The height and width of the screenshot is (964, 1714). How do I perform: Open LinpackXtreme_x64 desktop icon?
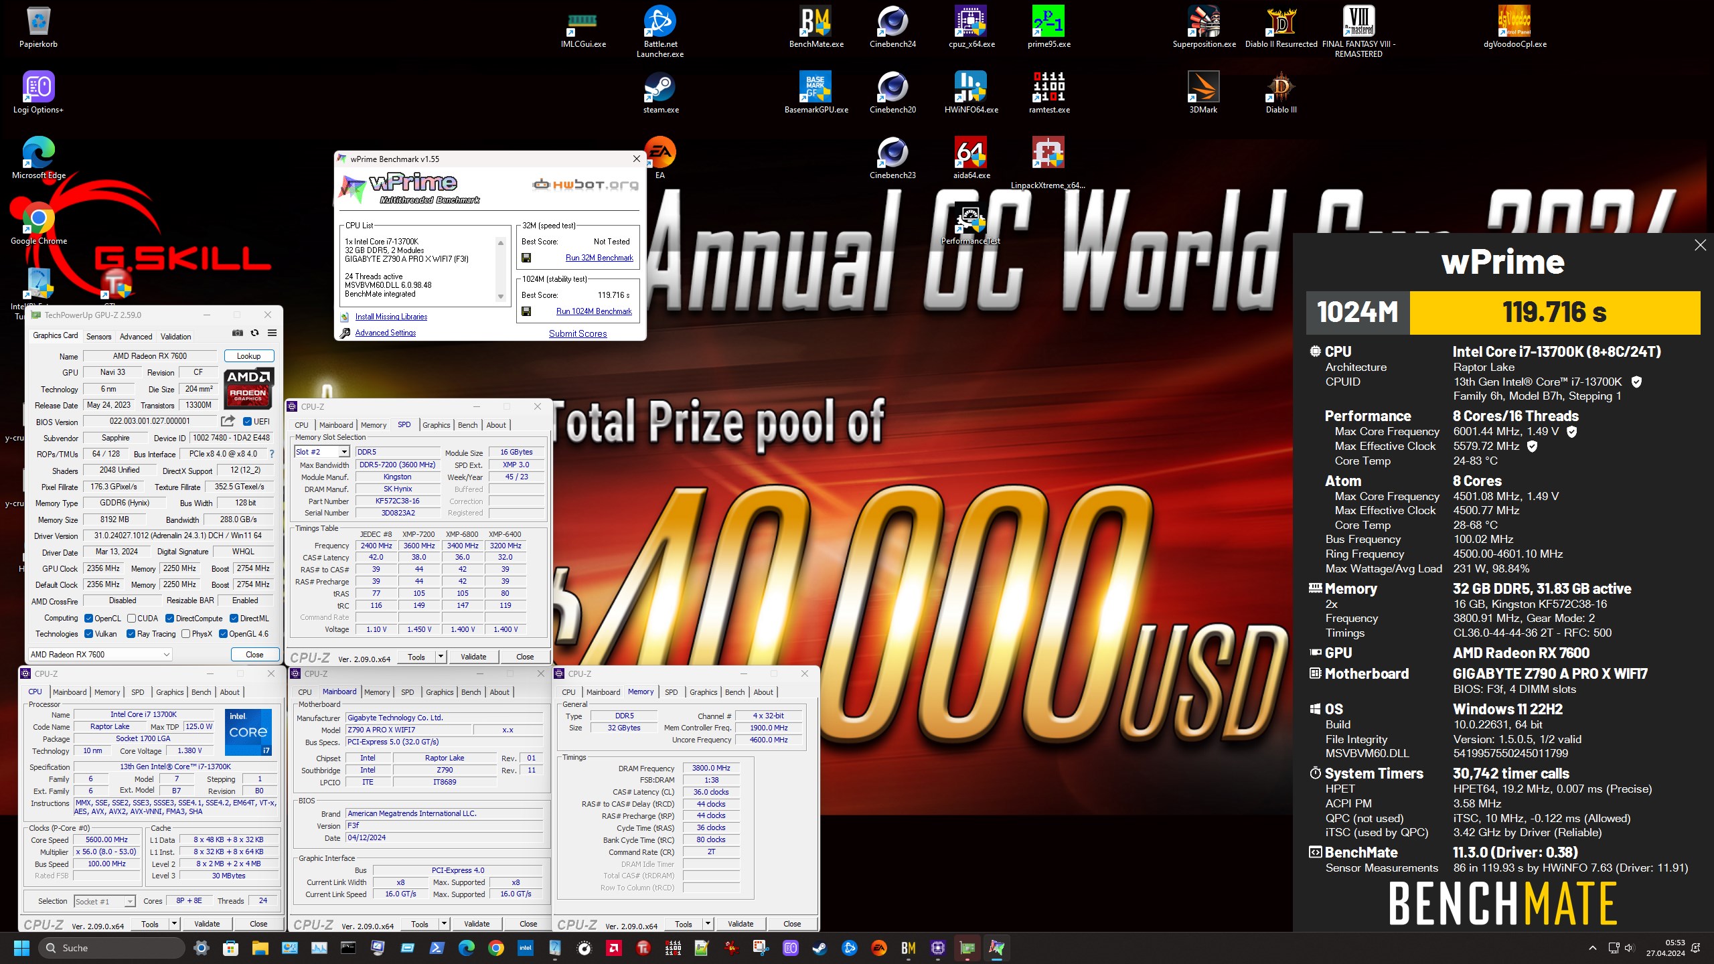(1048, 163)
